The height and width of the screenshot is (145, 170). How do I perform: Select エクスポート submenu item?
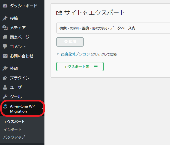coord(14,122)
